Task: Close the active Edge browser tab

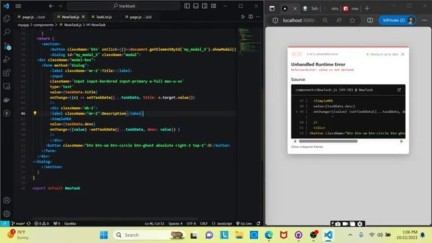Action: click(x=295, y=9)
